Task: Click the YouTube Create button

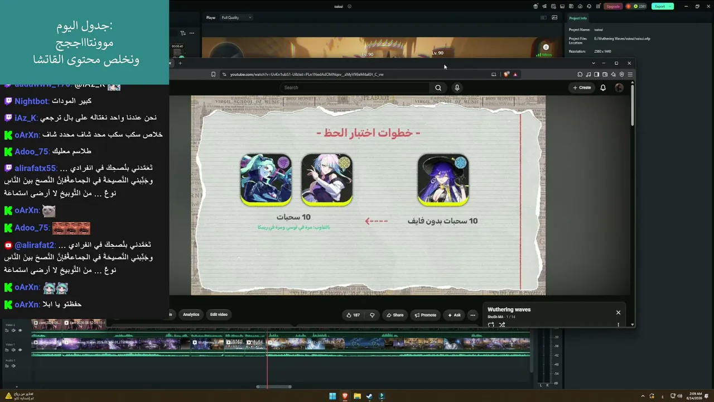Action: coord(582,88)
